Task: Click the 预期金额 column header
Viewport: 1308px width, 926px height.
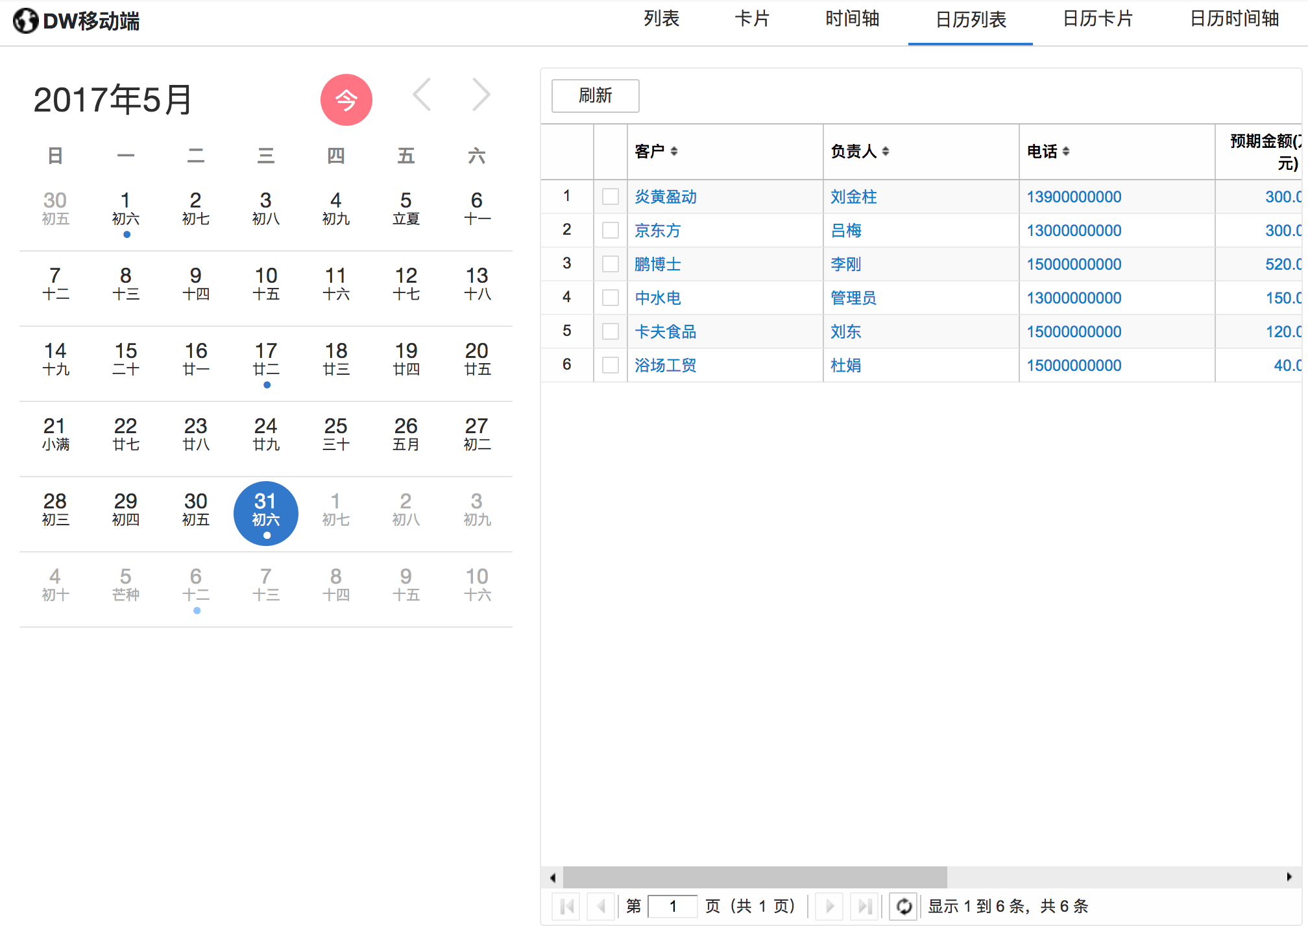Action: 1259,152
